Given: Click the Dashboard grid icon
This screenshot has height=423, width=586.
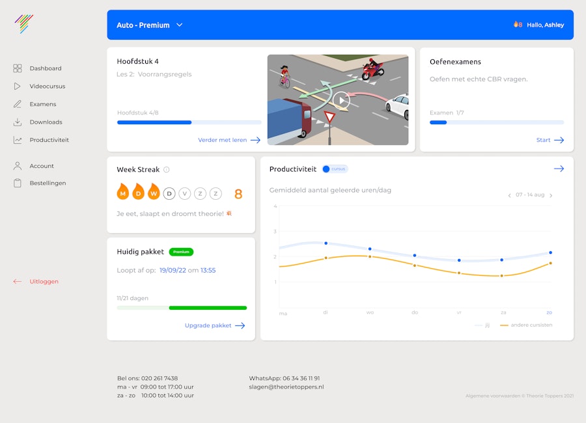Looking at the screenshot, I should tap(17, 68).
